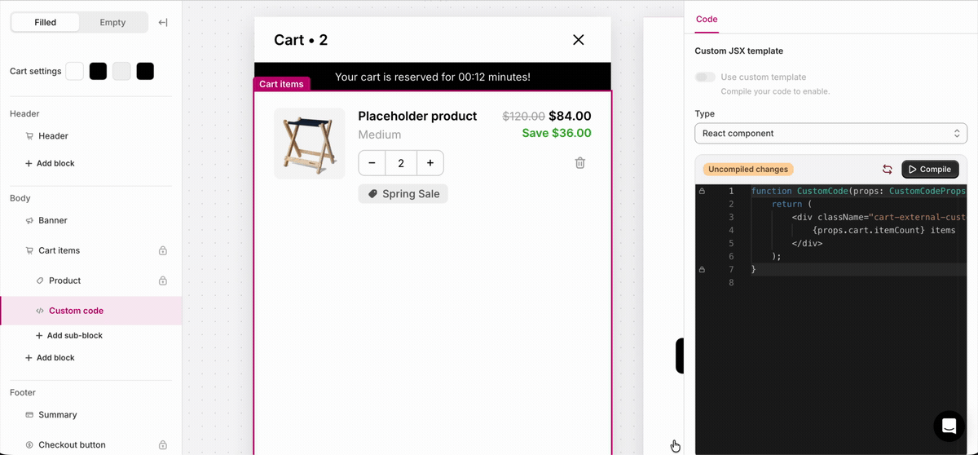Image resolution: width=978 pixels, height=455 pixels.
Task: Click the Banner megaphone icon
Action: [30, 220]
